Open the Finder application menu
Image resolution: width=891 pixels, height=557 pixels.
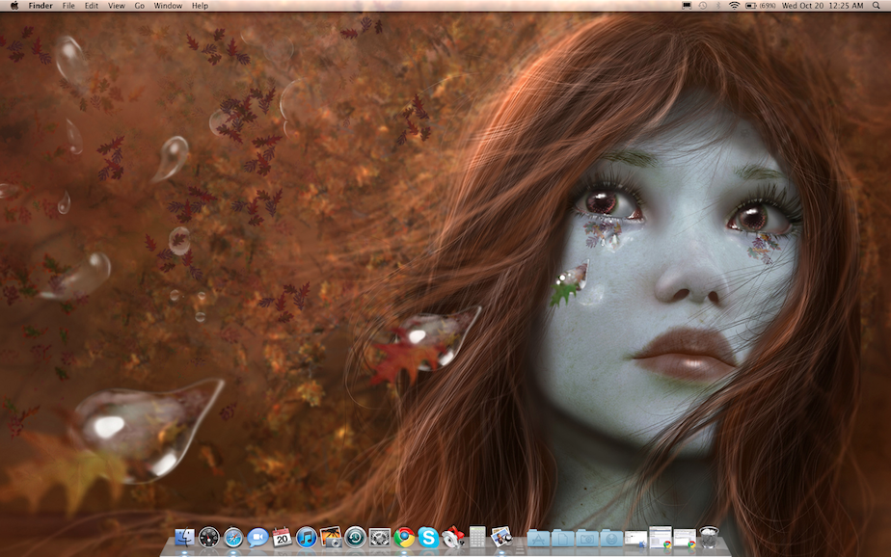[x=40, y=6]
